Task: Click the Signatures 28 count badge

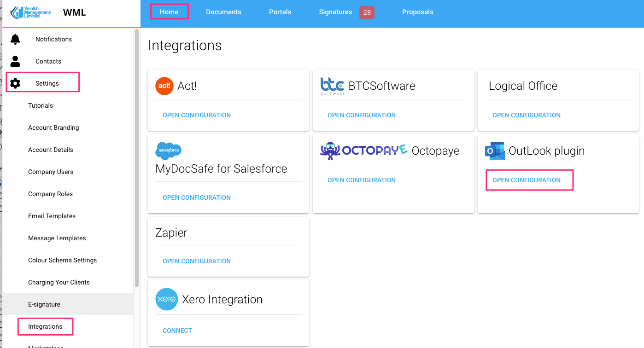Action: (x=367, y=12)
